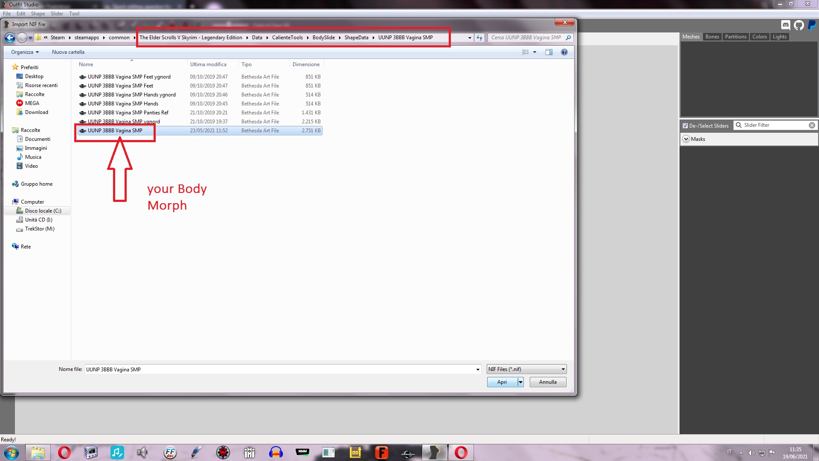Open the Slider menu
This screenshot has height=461, width=819.
coord(57,14)
